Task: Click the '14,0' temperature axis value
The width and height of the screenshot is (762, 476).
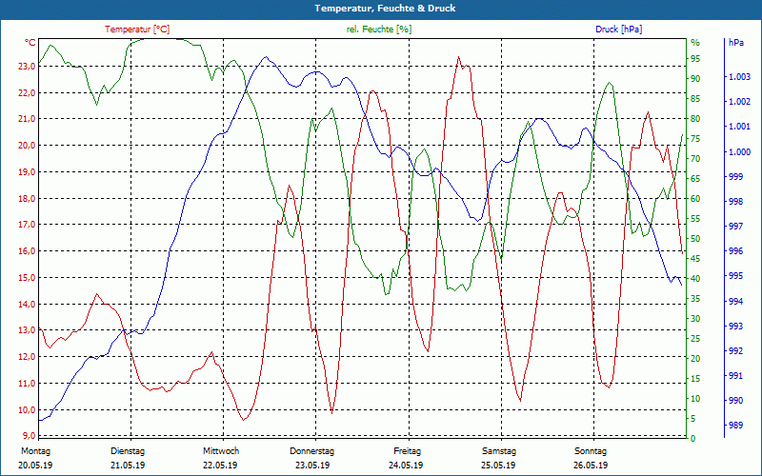Action: click(x=27, y=304)
